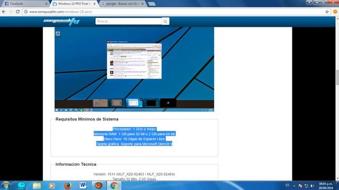Open the Windows Start menu
This screenshot has height=190, width=339.
pyautogui.click(x=6, y=185)
